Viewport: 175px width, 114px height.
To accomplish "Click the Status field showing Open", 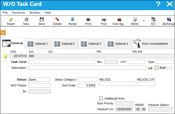I will tap(40, 79).
